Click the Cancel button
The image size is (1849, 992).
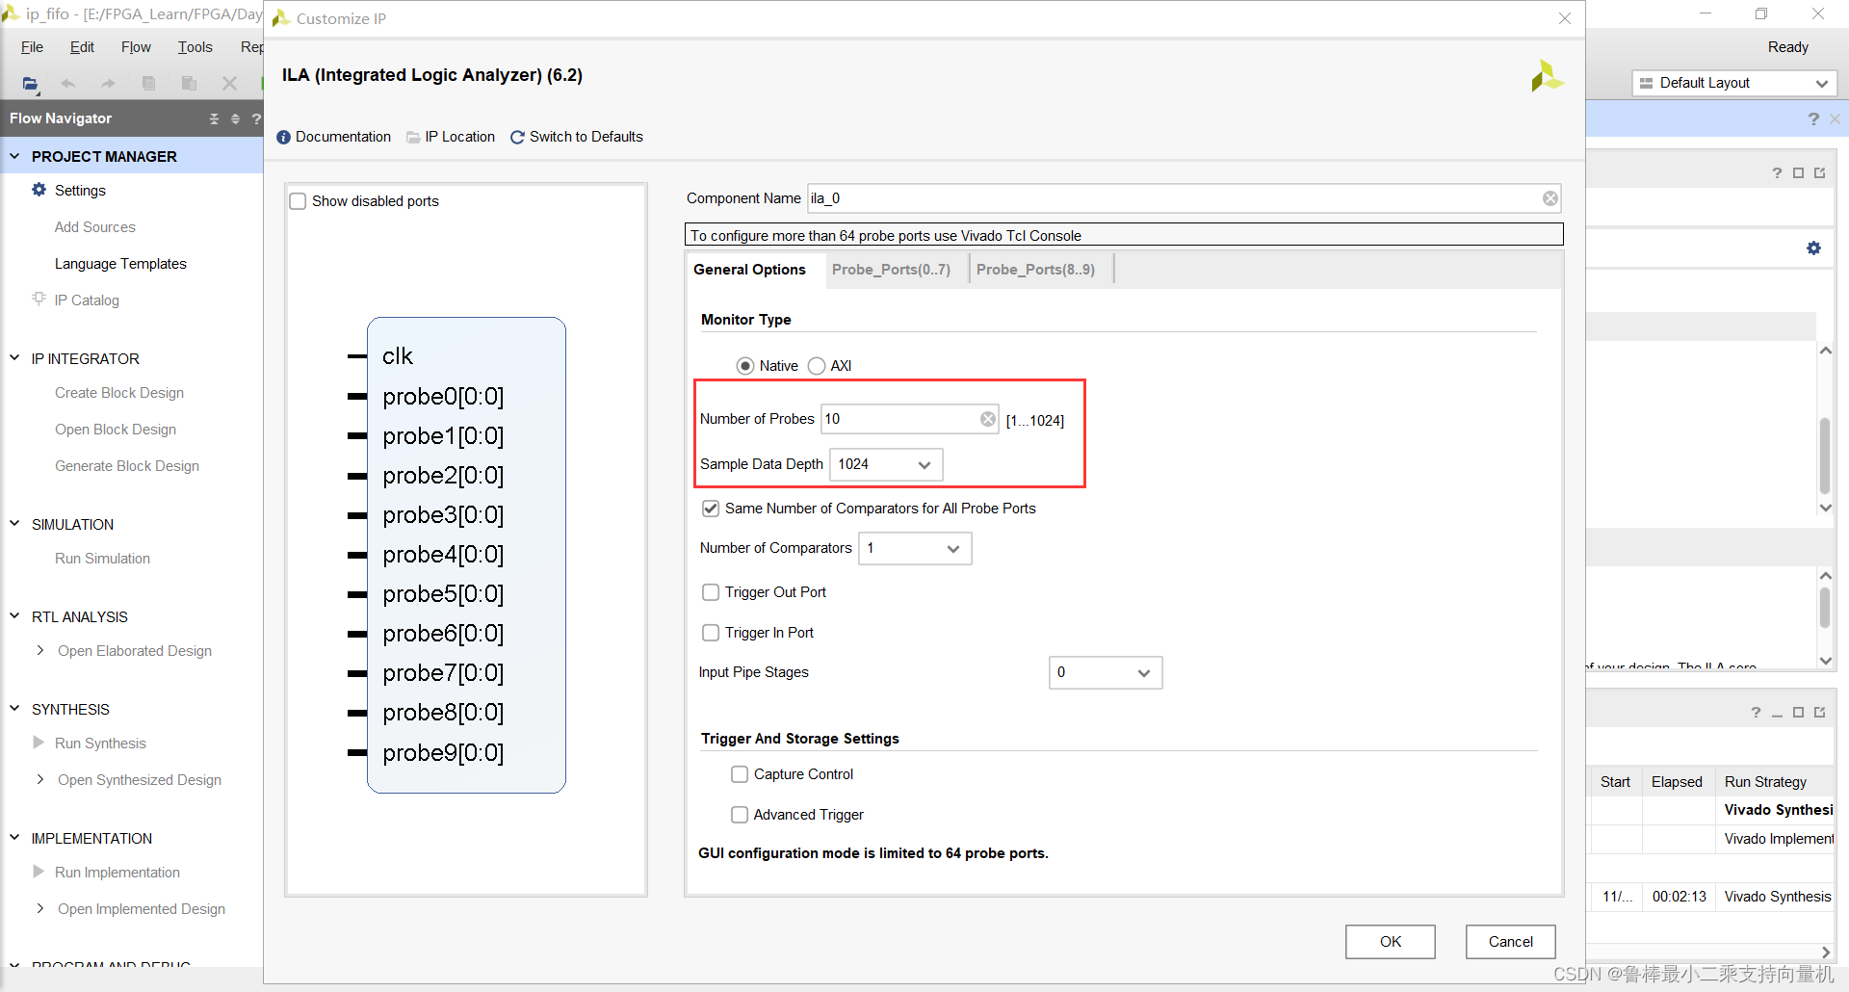(1510, 942)
